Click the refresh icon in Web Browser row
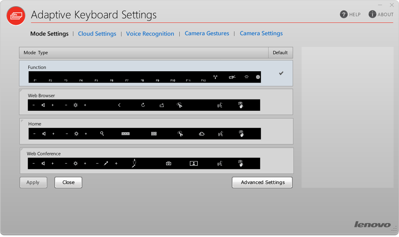 [x=143, y=105]
